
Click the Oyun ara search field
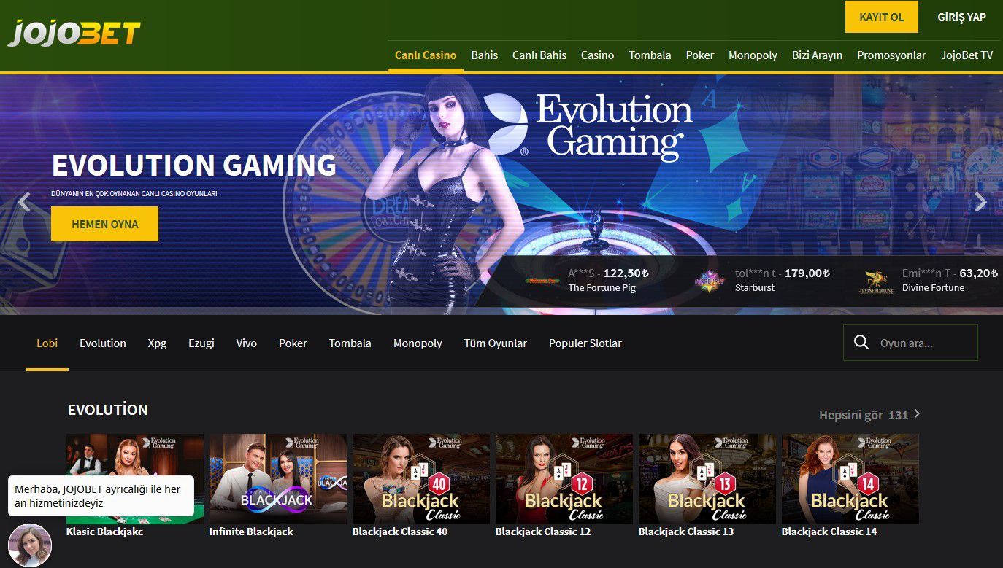click(x=910, y=343)
